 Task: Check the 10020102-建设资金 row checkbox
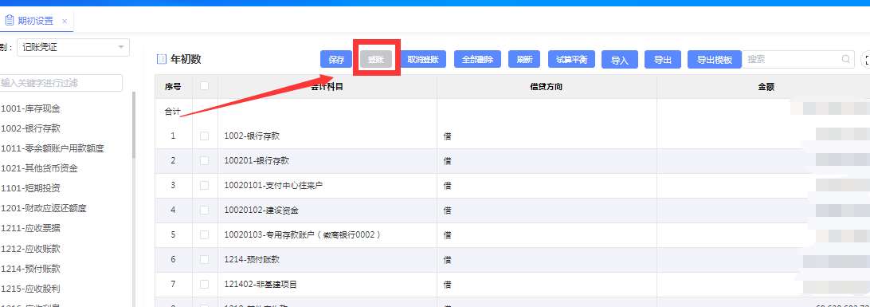pyautogui.click(x=204, y=211)
